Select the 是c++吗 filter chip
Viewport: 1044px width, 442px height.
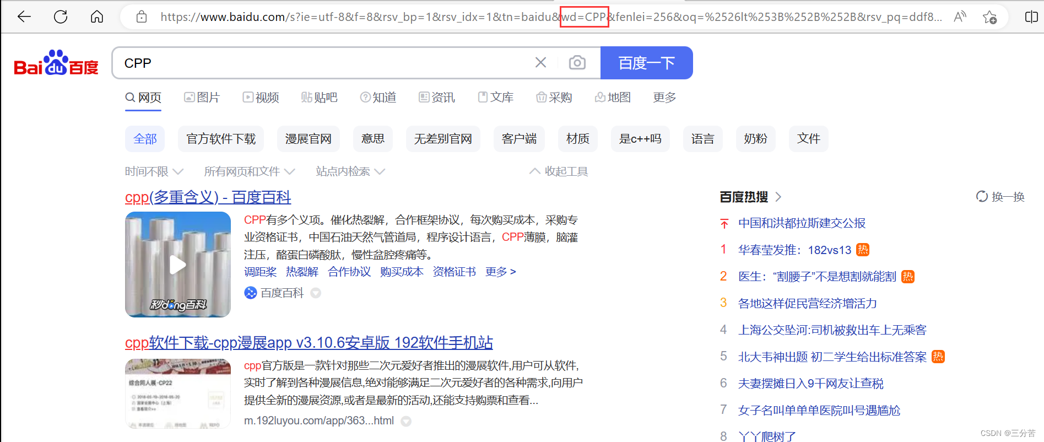pos(640,139)
